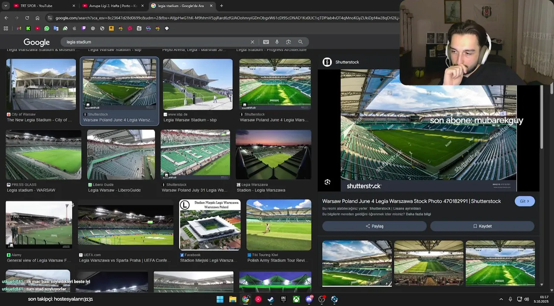Open the Google Translate bookmark

pyautogui.click(x=56, y=28)
